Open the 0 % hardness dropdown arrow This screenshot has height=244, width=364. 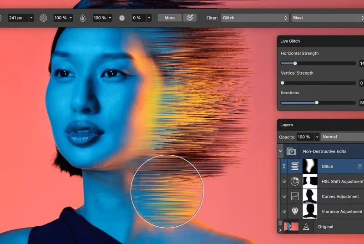click(149, 18)
